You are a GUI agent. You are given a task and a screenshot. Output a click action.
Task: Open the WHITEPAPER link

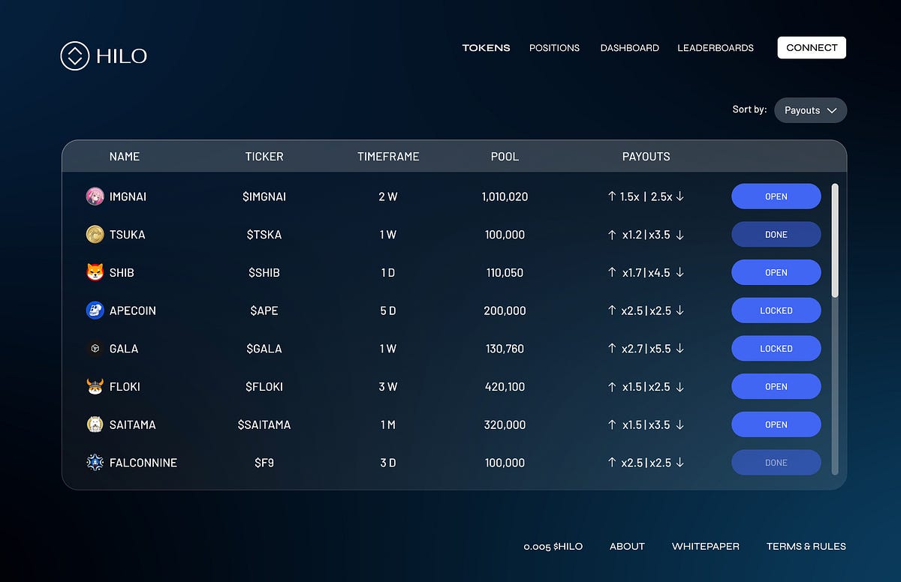click(x=705, y=546)
